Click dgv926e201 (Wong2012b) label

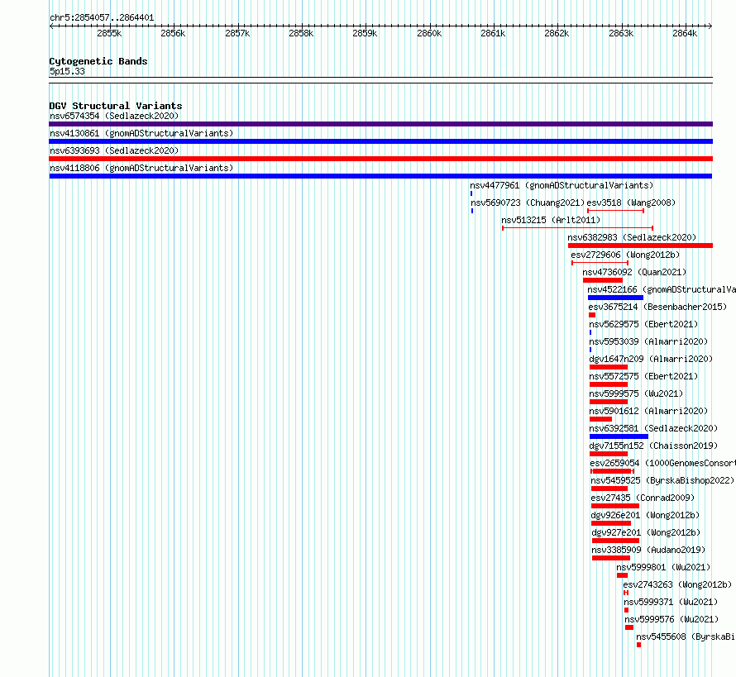pyautogui.click(x=645, y=515)
